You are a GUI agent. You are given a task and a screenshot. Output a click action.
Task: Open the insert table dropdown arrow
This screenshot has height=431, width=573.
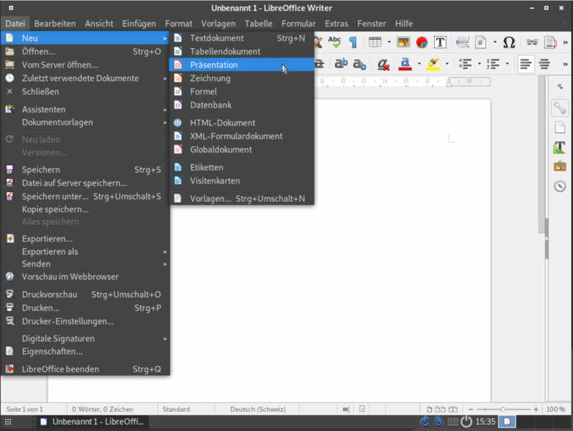coord(389,42)
